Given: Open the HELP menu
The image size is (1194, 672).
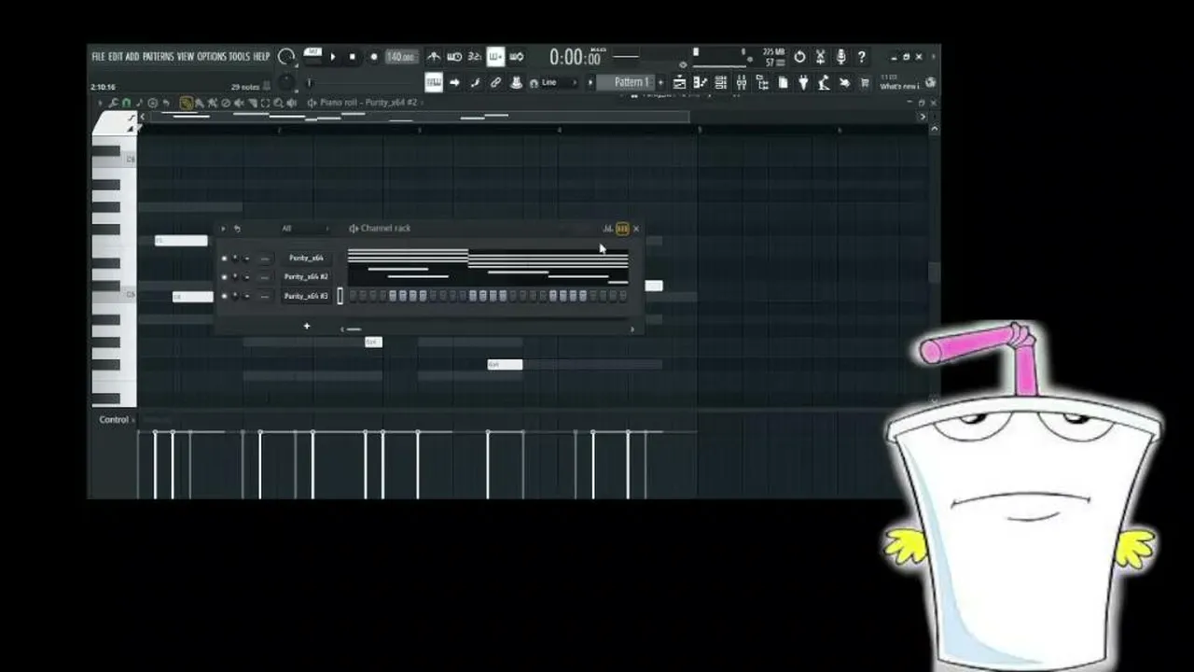Looking at the screenshot, I should (262, 57).
